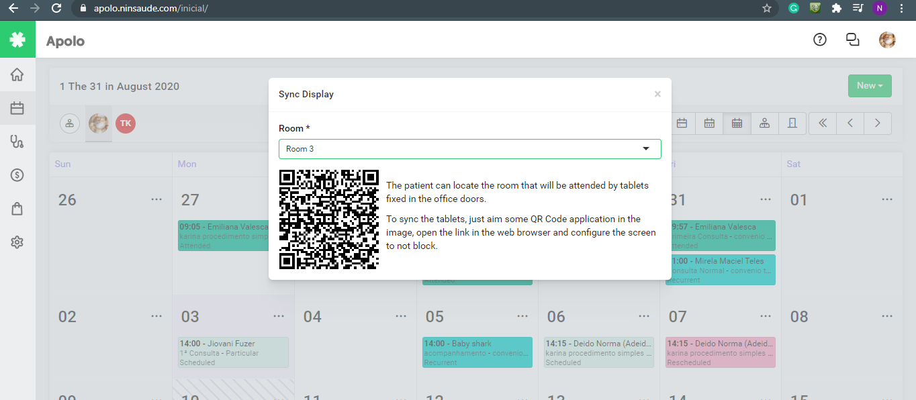This screenshot has height=400, width=916.
Task: Go to the previous calendar period
Action: tap(850, 123)
